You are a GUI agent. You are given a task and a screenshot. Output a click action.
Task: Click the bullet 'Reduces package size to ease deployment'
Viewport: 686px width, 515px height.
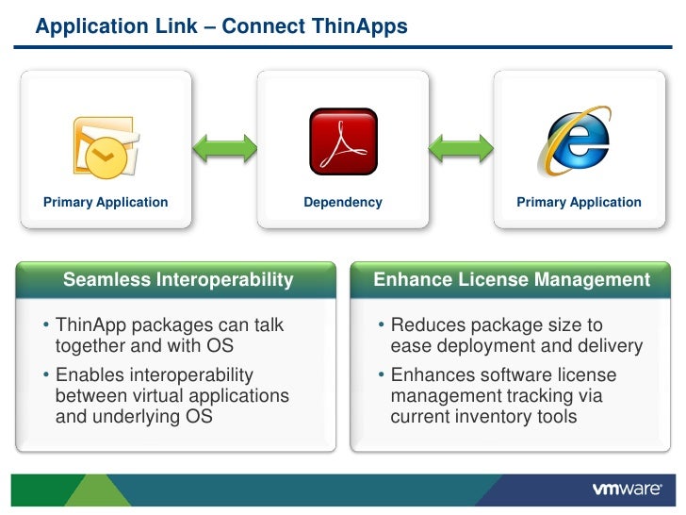tap(511, 335)
